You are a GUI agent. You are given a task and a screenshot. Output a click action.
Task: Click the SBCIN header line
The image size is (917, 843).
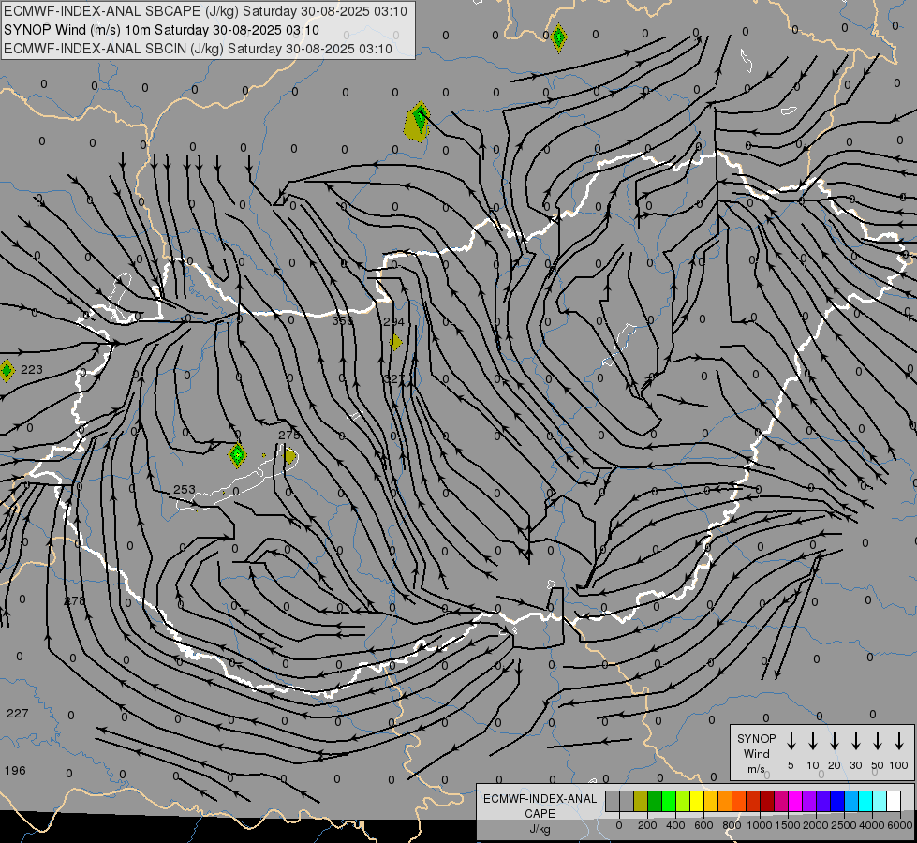point(198,49)
